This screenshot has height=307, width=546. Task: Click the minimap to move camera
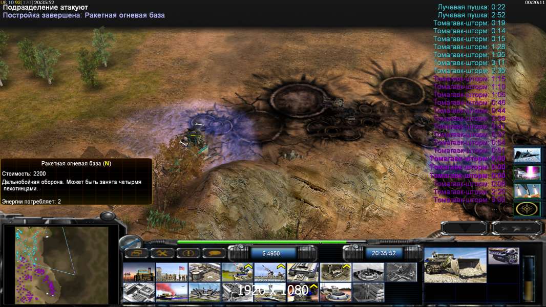(61, 265)
